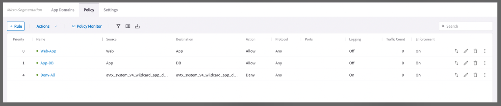This screenshot has height=106, width=501.
Task: Sort by Traffic Count column header
Action: coord(396,39)
